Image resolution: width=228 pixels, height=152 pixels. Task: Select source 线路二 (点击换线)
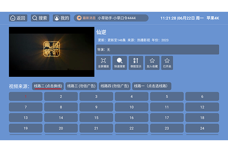point(48,86)
